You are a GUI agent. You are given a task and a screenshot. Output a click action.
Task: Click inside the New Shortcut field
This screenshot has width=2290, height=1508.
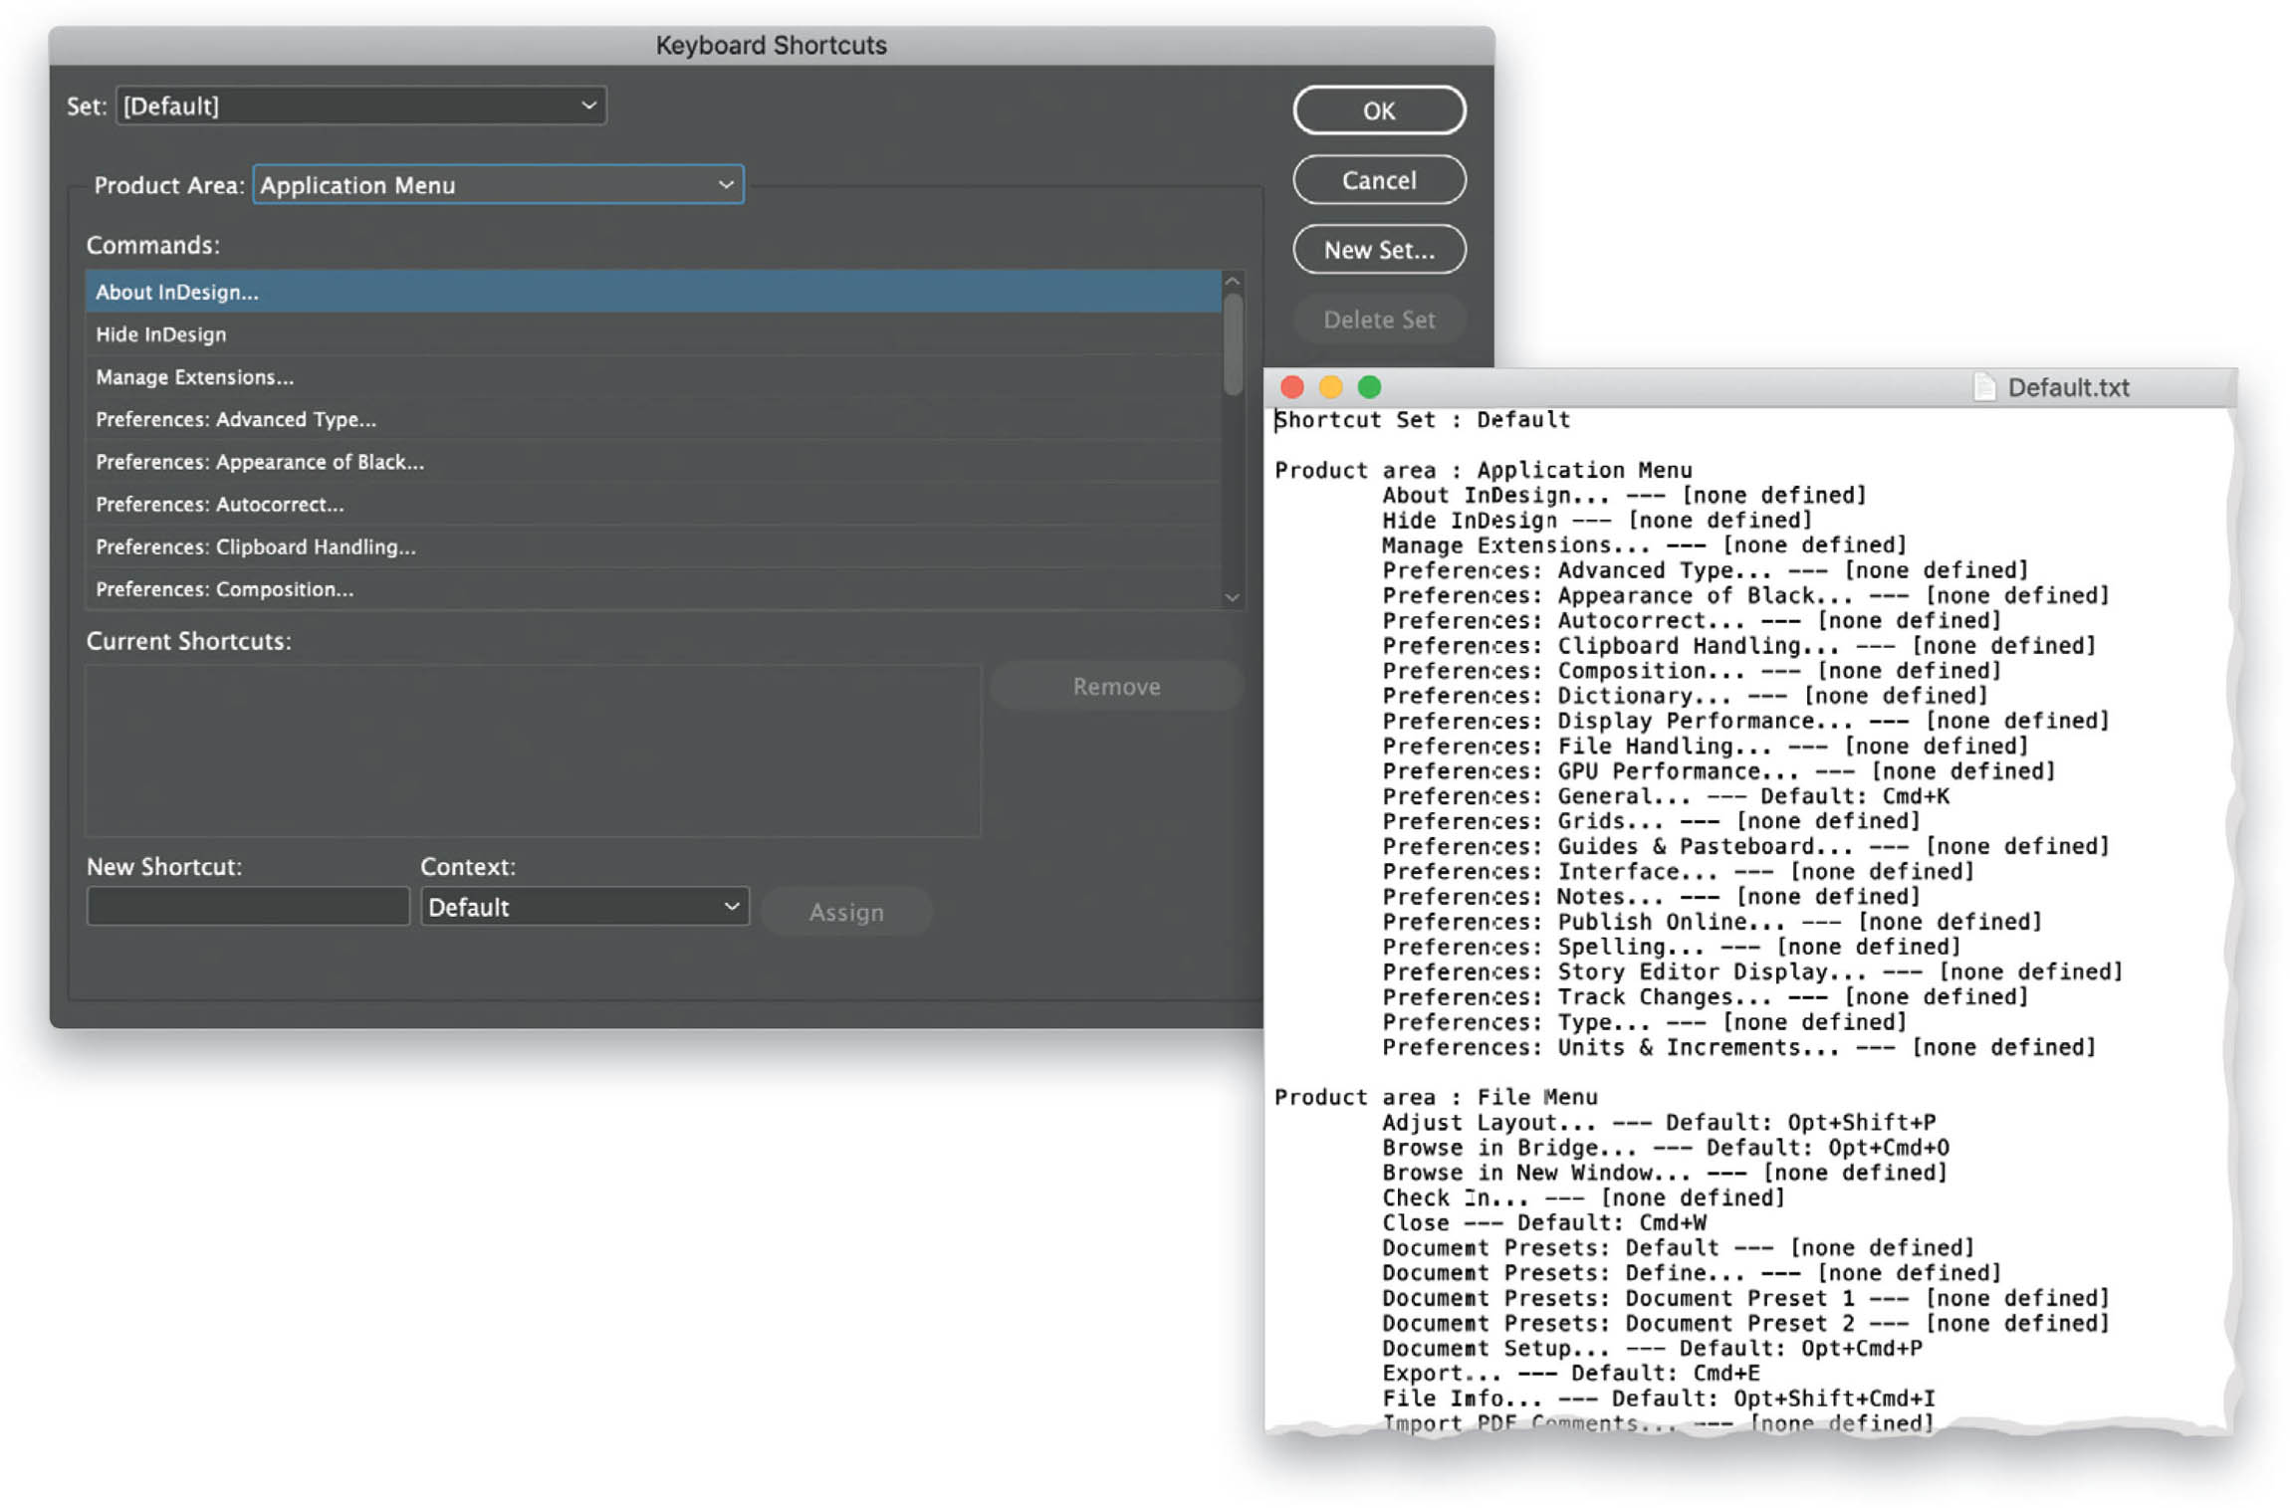[x=248, y=907]
